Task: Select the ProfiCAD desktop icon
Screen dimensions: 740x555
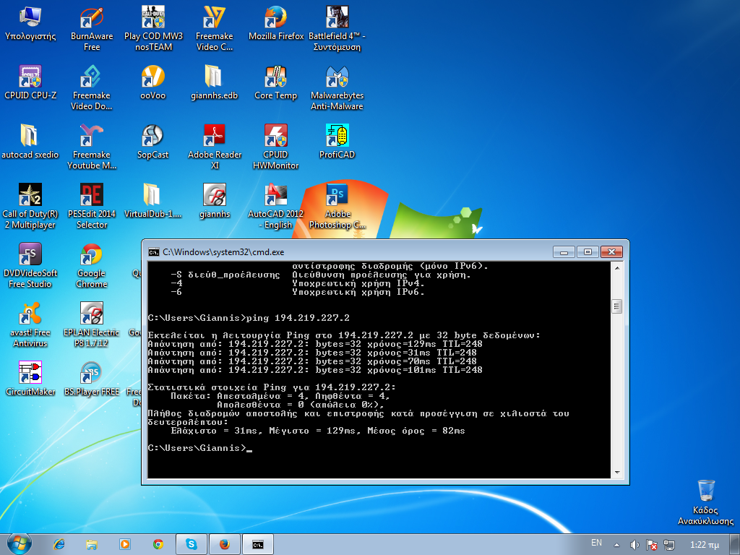Action: (x=337, y=137)
